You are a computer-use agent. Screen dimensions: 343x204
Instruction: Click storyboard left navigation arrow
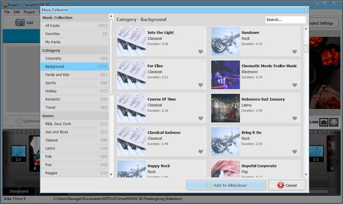6,162
